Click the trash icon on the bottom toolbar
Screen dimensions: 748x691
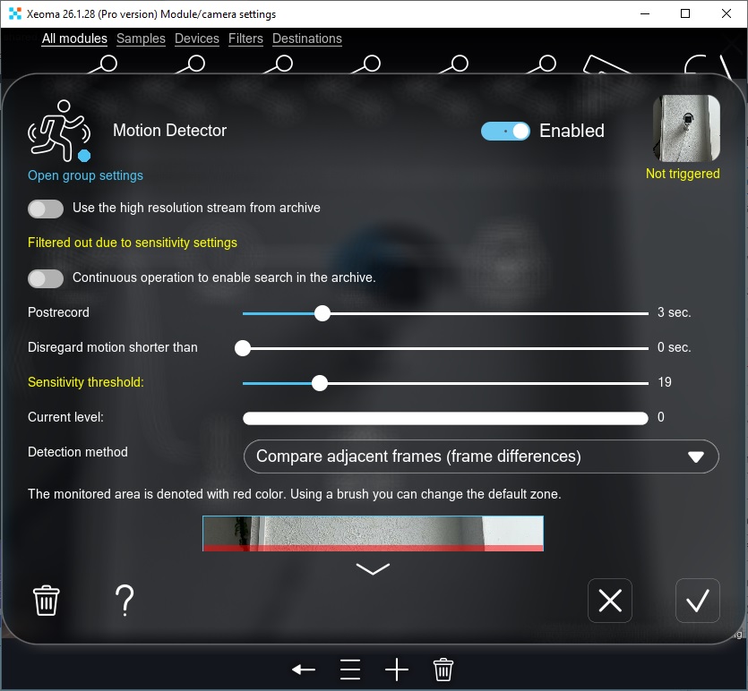pyautogui.click(x=442, y=669)
